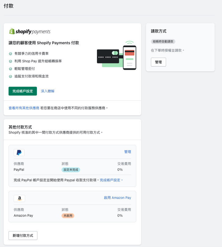Click the Shopify Payments logo
The width and height of the screenshot is (222, 247).
pyautogui.click(x=30, y=31)
